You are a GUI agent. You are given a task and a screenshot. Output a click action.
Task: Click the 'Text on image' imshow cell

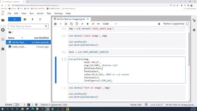click(x=127, y=92)
